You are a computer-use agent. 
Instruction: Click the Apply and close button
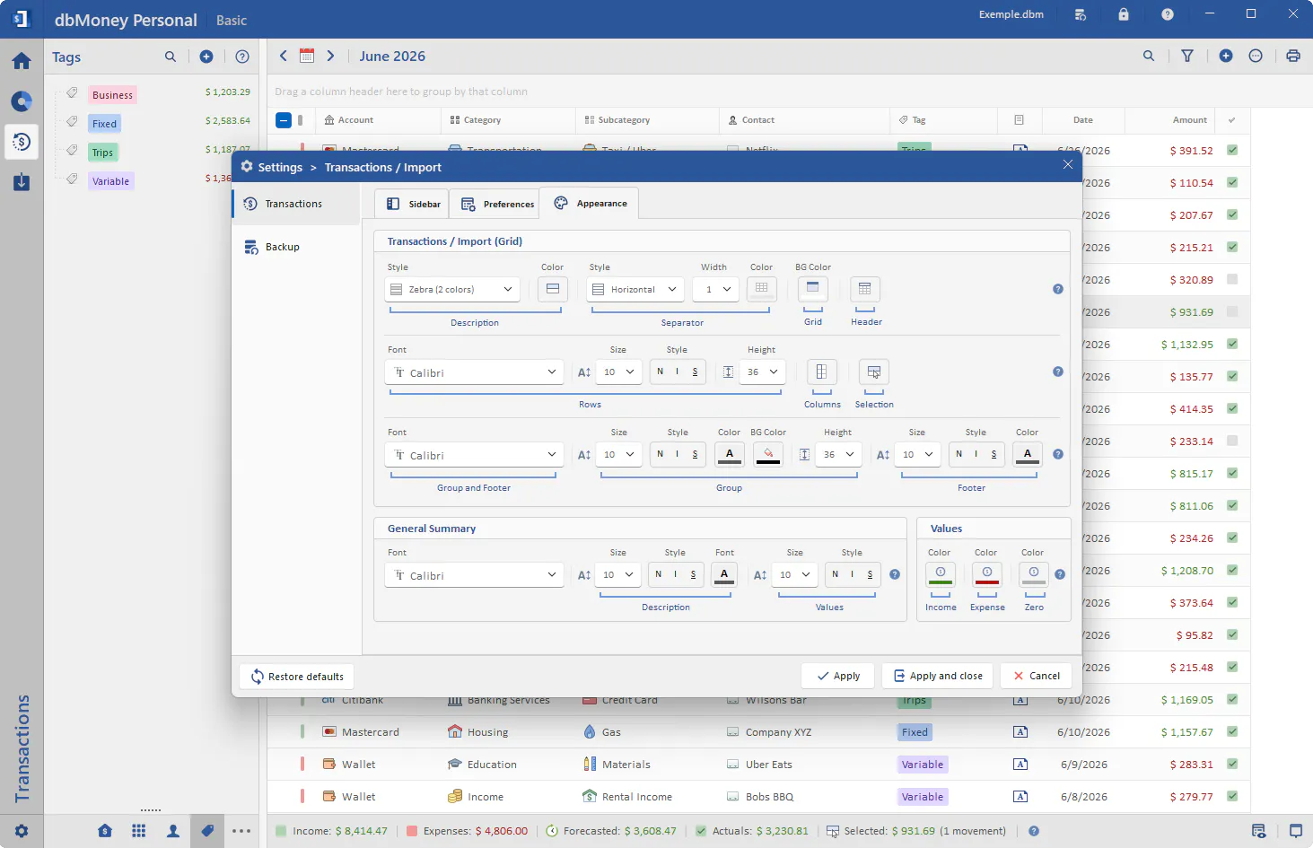coord(937,676)
